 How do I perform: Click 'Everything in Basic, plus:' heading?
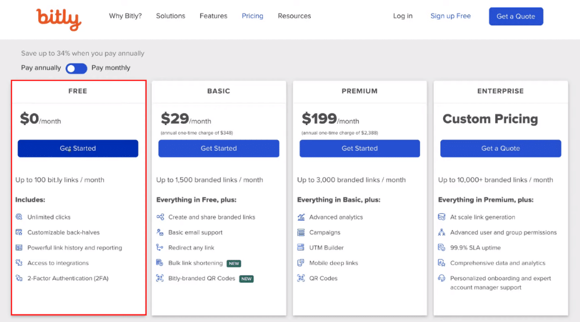point(339,200)
